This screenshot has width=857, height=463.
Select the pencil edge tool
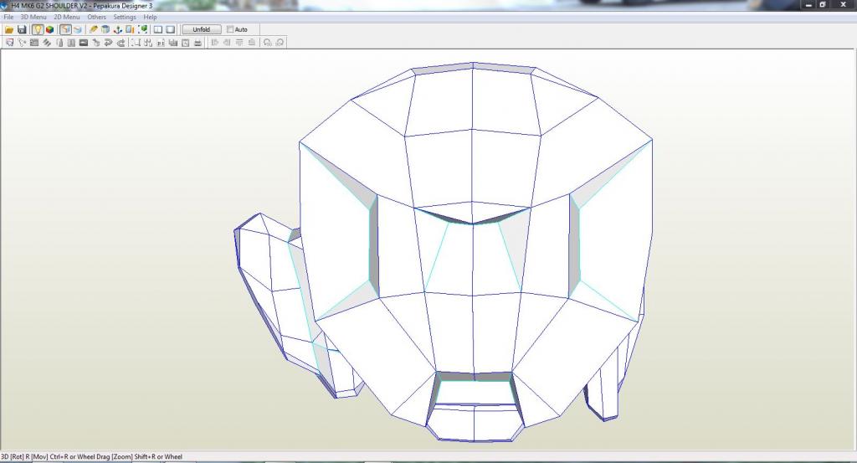click(x=94, y=29)
